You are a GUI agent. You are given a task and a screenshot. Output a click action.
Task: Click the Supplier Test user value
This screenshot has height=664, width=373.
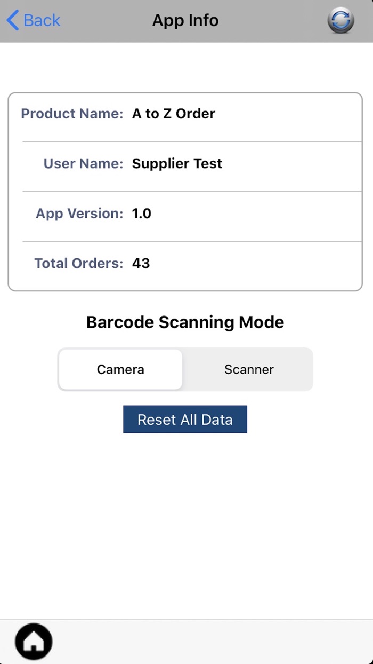[177, 163]
